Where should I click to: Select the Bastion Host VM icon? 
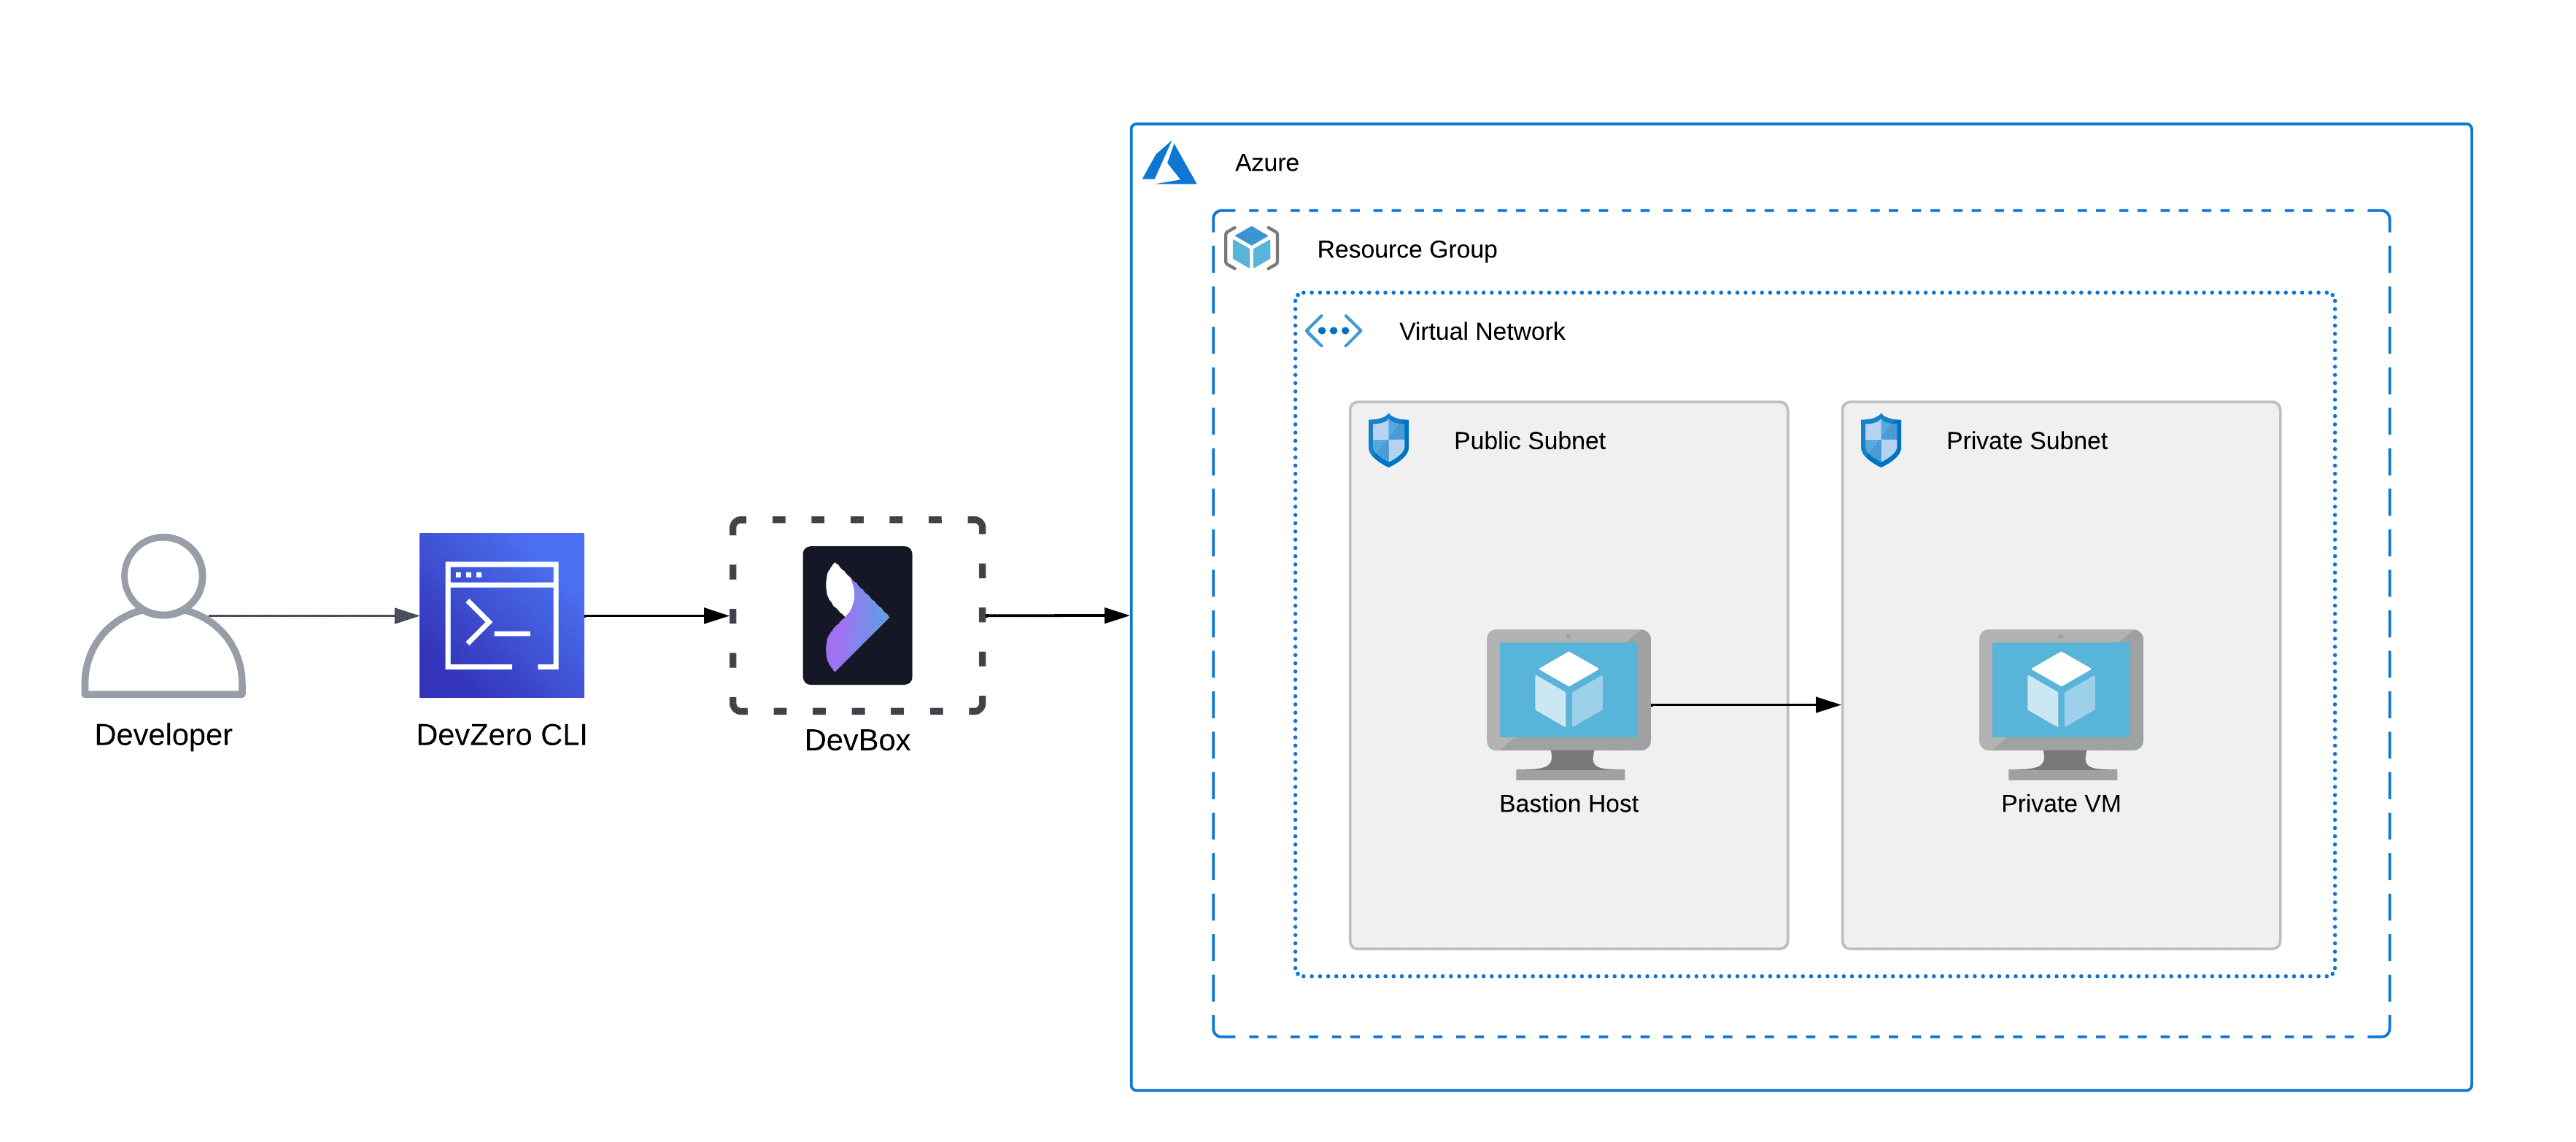click(1568, 705)
